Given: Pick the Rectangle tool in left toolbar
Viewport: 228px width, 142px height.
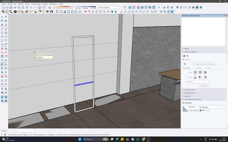Looking at the screenshot, I should pyautogui.click(x=2, y=33).
